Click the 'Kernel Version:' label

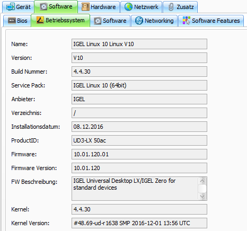click(30, 223)
